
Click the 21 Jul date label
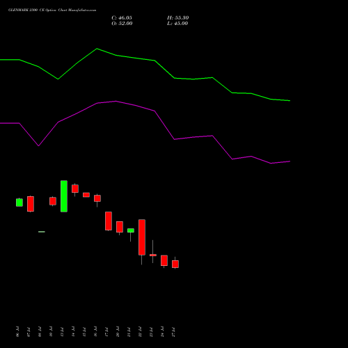(129, 332)
